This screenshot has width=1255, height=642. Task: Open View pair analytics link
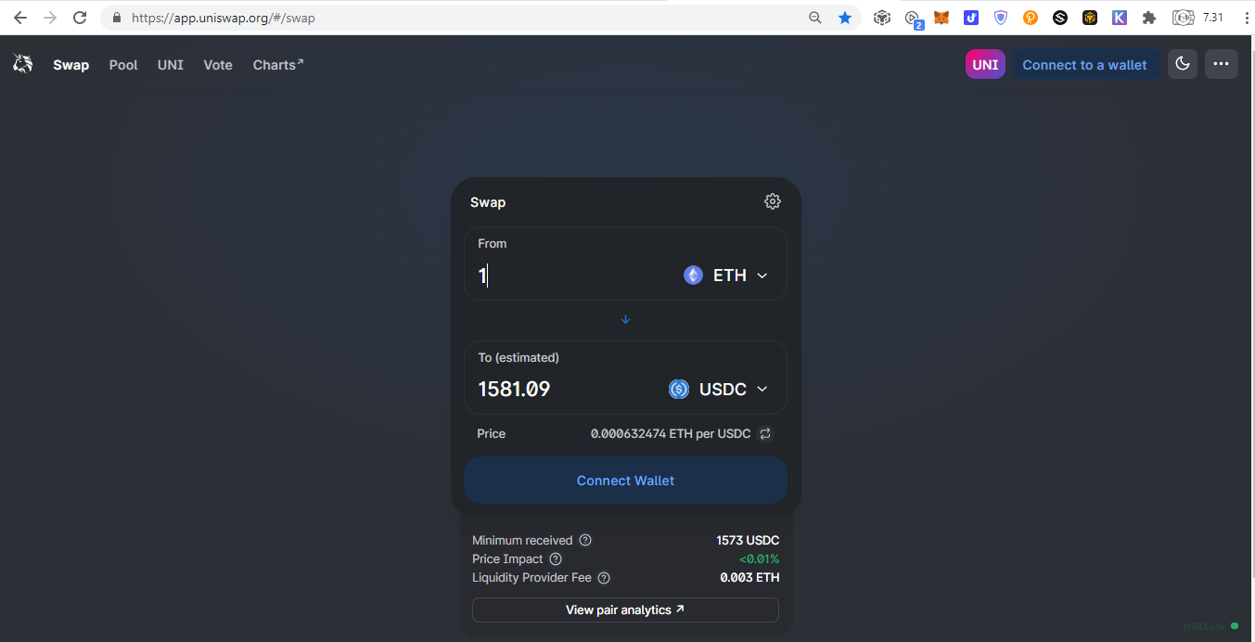click(x=625, y=610)
